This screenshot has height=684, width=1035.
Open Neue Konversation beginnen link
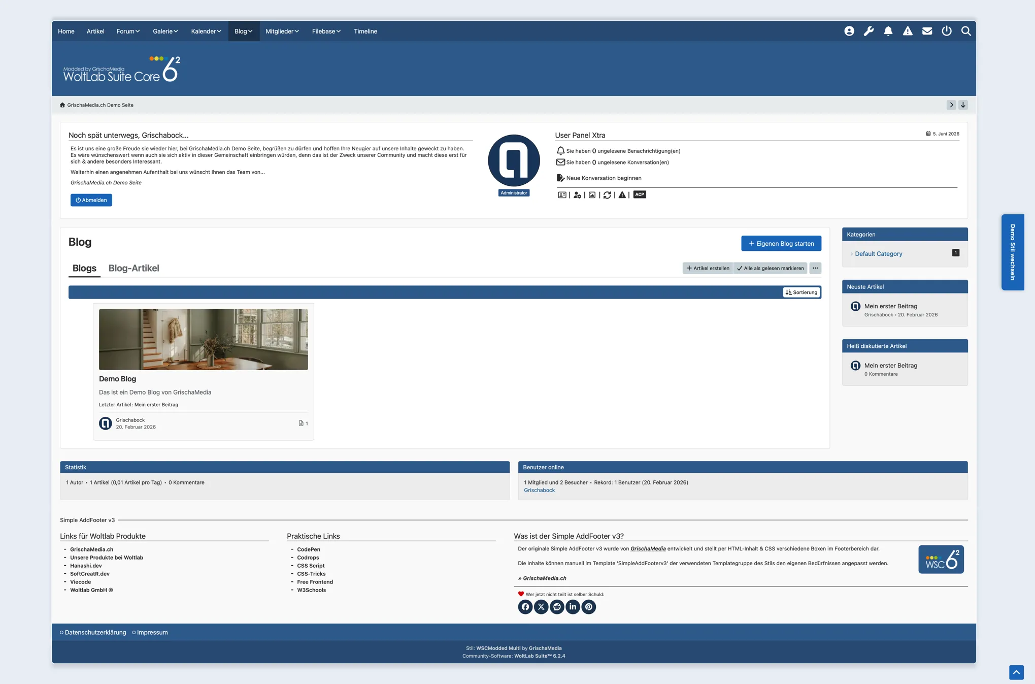[x=604, y=178]
